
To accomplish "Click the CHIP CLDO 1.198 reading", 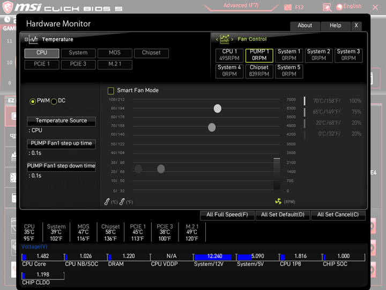I will pos(43,275).
